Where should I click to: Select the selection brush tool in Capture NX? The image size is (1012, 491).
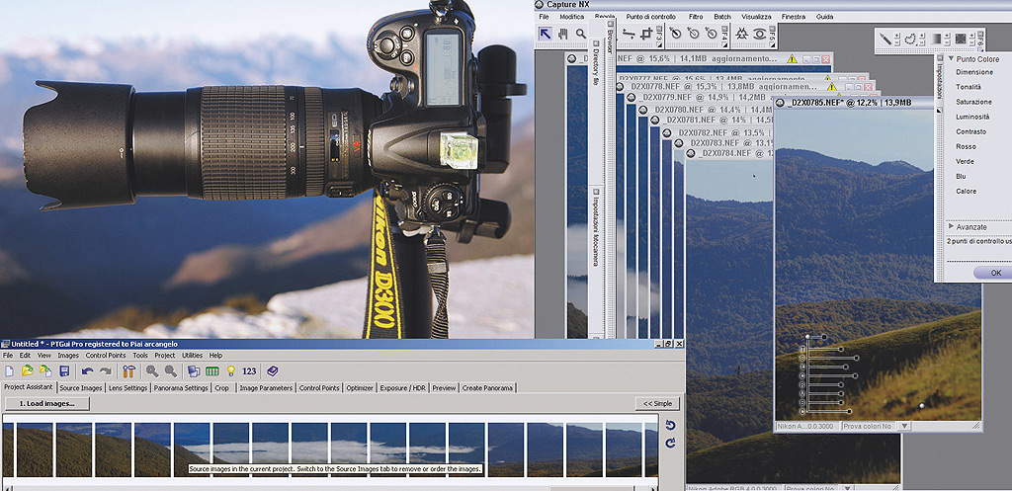pyautogui.click(x=885, y=39)
